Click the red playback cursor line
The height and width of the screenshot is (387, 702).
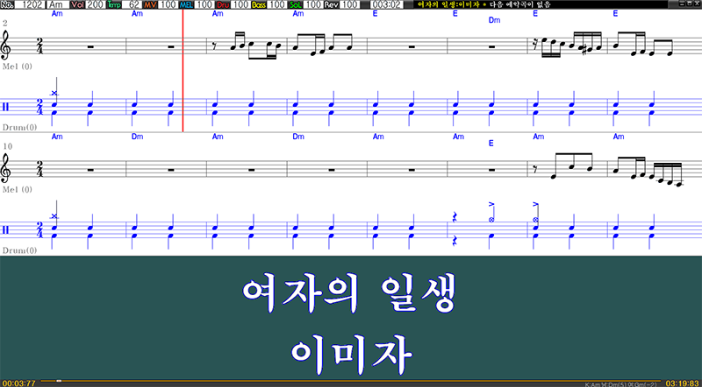183,71
